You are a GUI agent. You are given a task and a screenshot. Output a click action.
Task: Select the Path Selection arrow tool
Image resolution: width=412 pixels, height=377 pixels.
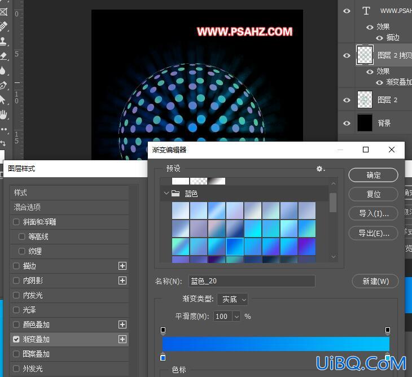pyautogui.click(x=3, y=100)
